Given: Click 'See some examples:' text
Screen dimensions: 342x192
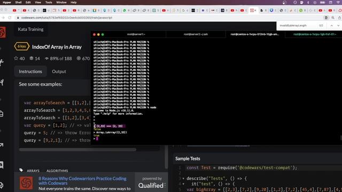Looking at the screenshot, I should (41, 84).
